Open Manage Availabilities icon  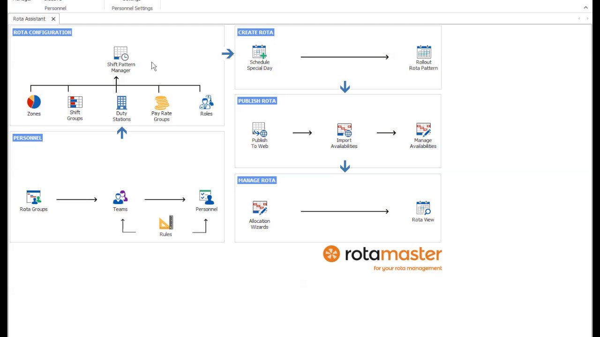point(423,130)
